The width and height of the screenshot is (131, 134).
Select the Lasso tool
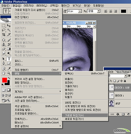pos(4,30)
